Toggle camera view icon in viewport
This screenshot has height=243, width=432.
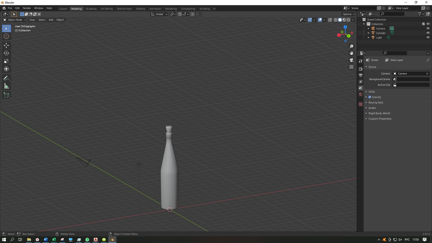point(352,60)
